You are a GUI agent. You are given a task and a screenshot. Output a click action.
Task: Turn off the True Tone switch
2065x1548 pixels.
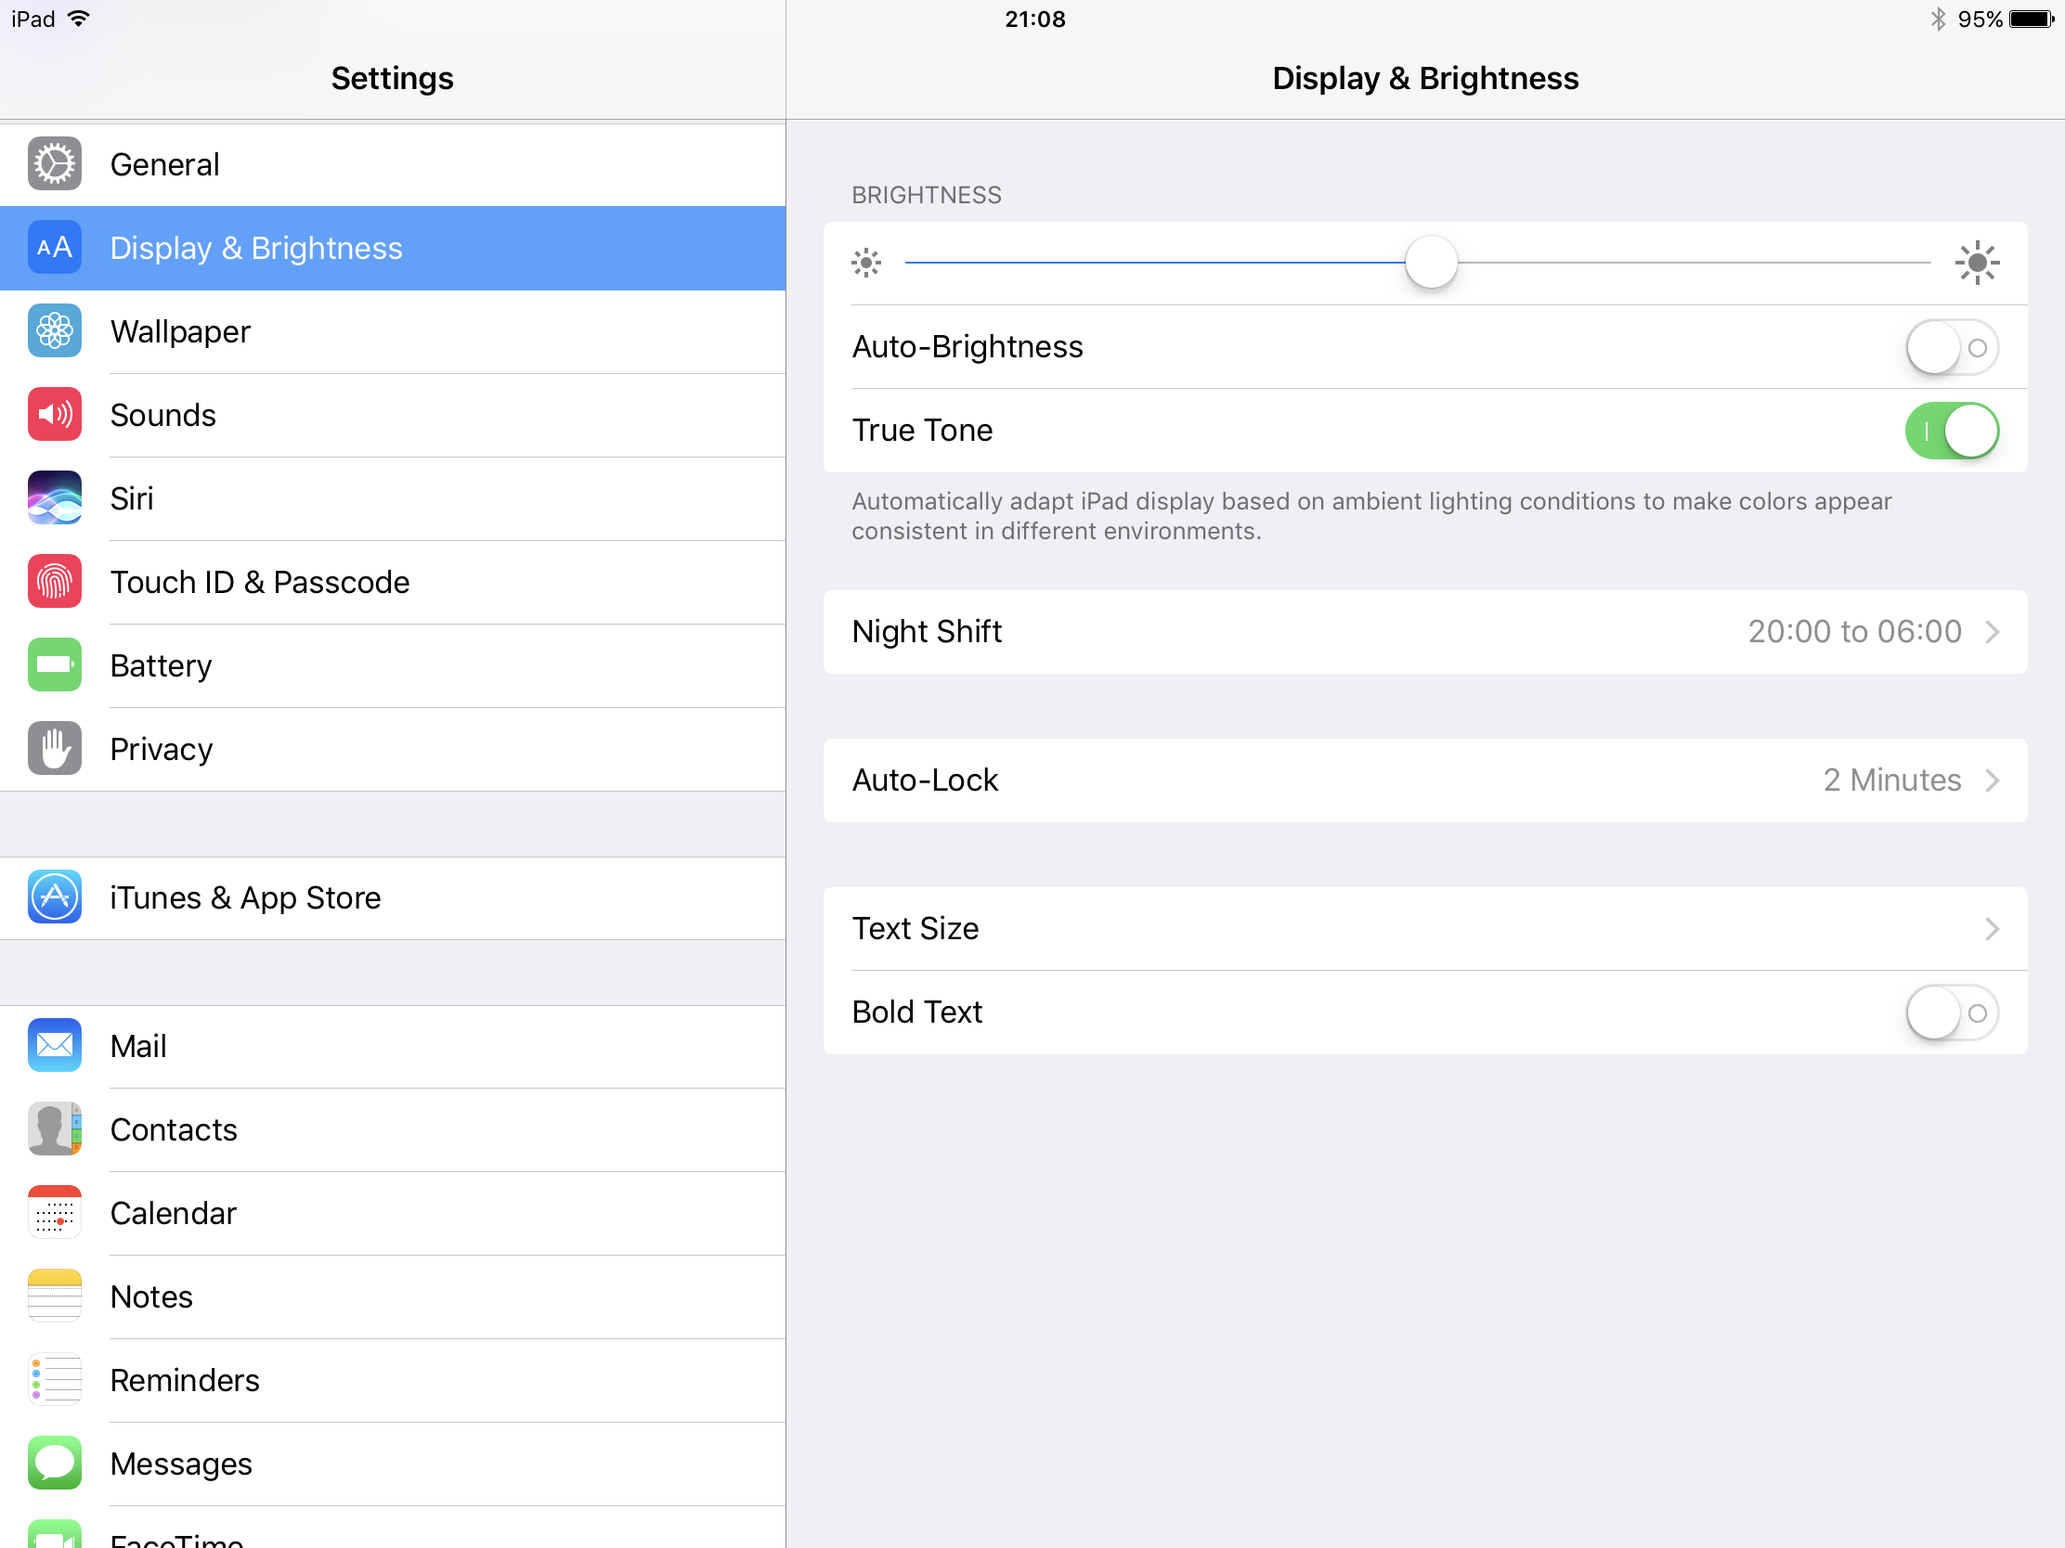[x=1950, y=432]
